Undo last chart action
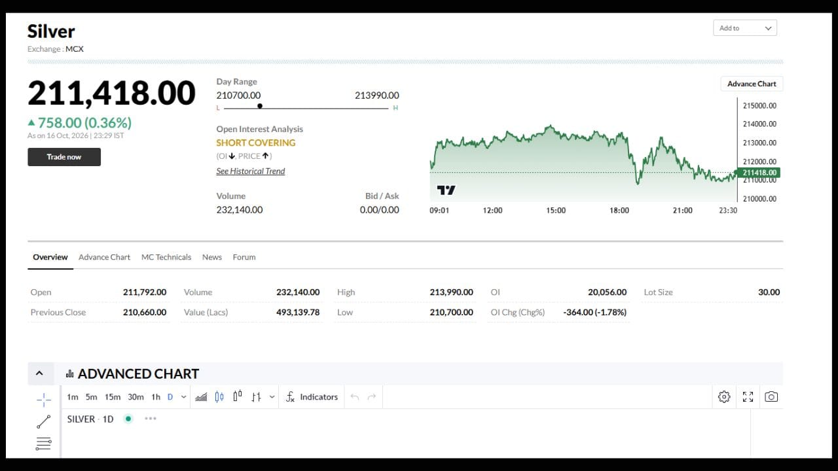838x471 pixels. pyautogui.click(x=355, y=397)
